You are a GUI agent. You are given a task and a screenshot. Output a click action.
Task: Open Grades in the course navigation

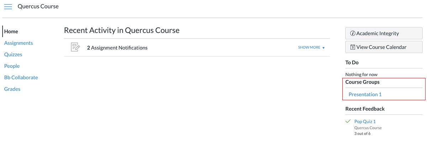click(12, 89)
